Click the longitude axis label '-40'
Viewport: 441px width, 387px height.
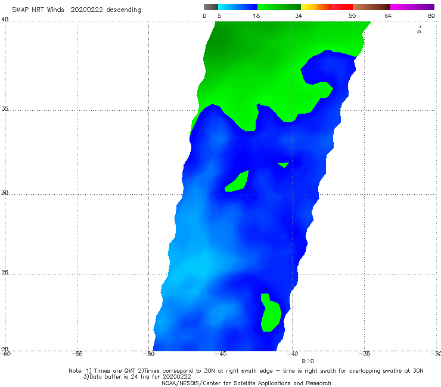click(293, 354)
